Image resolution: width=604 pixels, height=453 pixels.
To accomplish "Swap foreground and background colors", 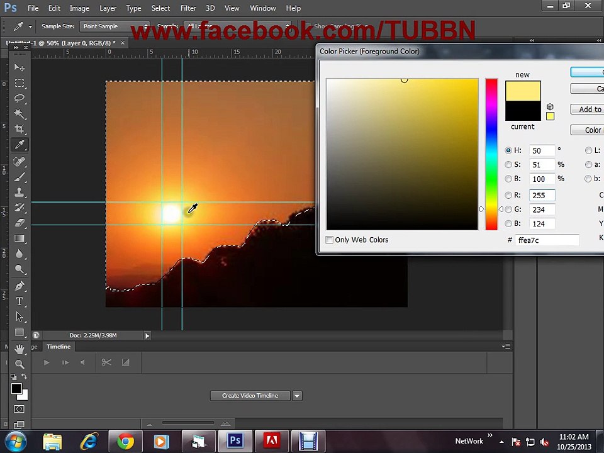I will [x=25, y=376].
